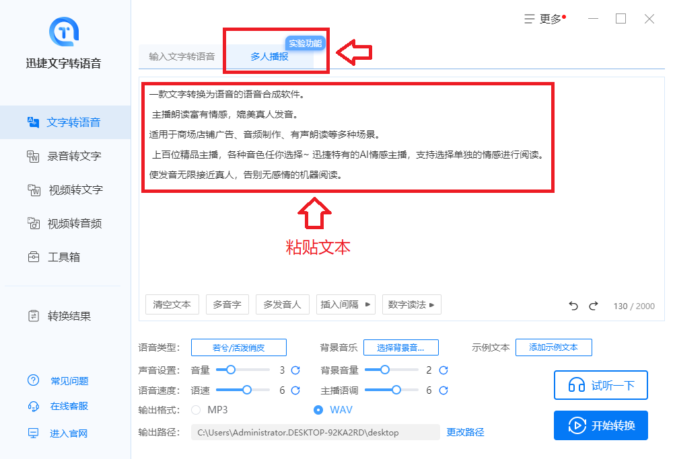
Task: Click the 多发音人 button
Action: point(283,304)
